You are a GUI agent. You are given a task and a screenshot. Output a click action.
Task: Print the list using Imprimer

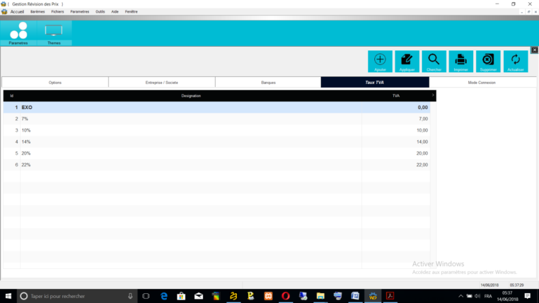[461, 61]
